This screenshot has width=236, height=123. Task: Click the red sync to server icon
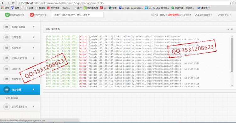coord(32,15)
